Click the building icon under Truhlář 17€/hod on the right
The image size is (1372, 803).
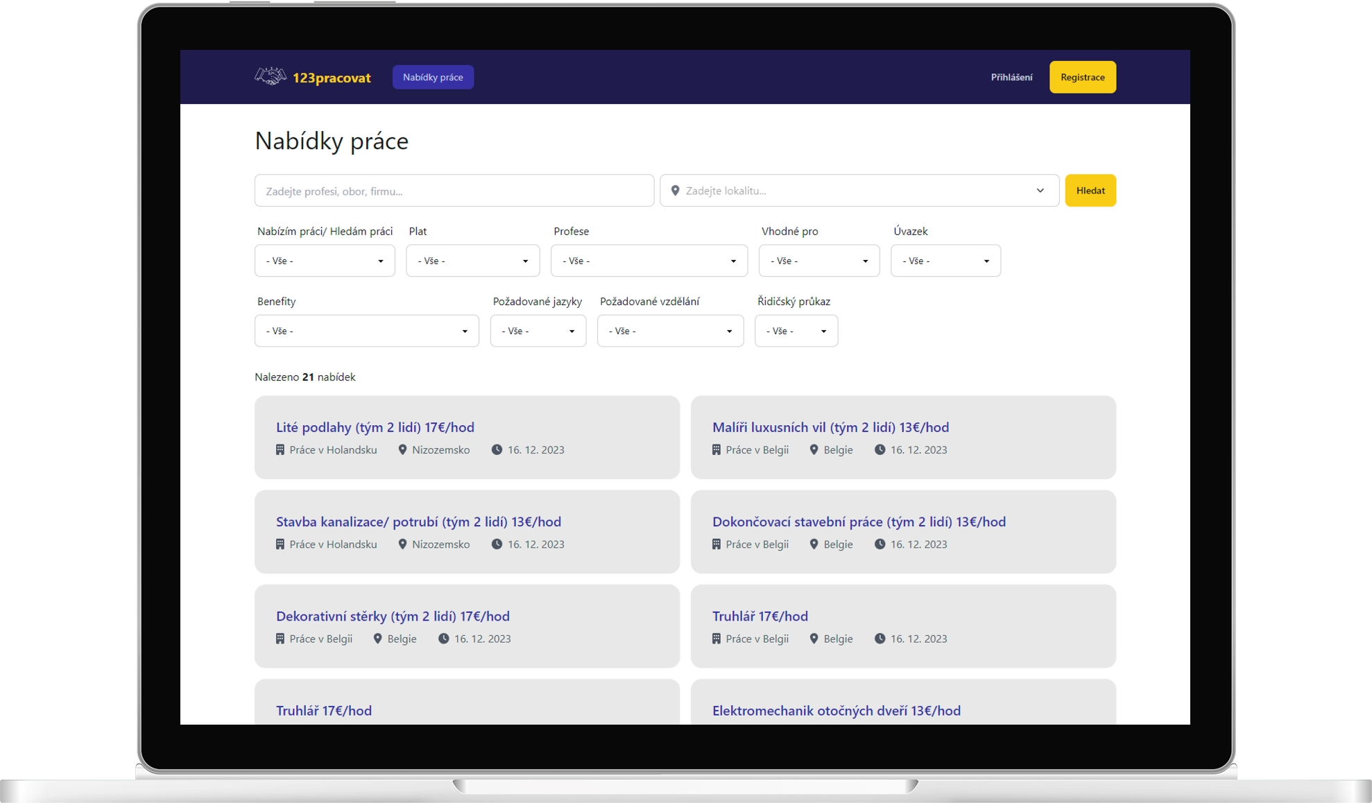click(x=717, y=639)
